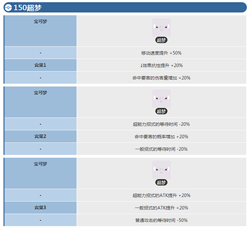Select the 150超梦 section header
Image resolution: width=251 pixels, height=228 pixels.
[x=125, y=7]
